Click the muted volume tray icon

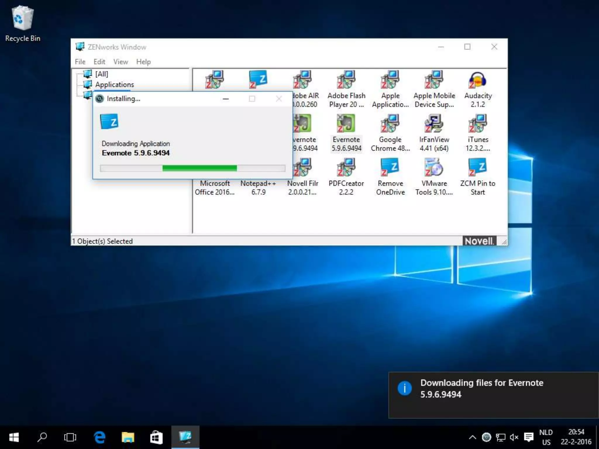pyautogui.click(x=514, y=438)
